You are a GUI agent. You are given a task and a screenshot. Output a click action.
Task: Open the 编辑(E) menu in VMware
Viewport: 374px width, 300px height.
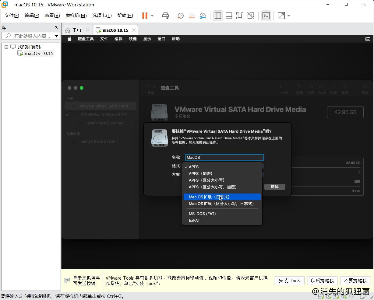[32, 16]
